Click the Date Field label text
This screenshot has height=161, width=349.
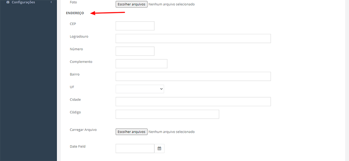[x=78, y=146]
